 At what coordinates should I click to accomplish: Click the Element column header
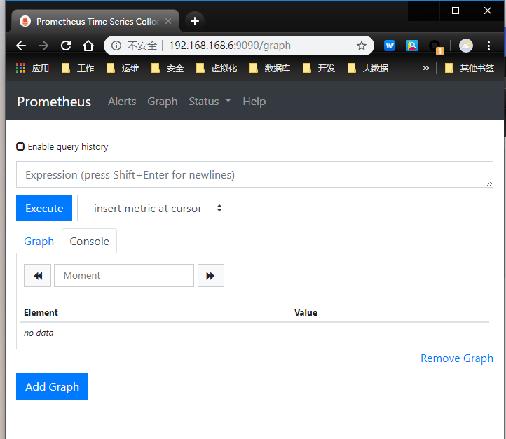click(41, 312)
